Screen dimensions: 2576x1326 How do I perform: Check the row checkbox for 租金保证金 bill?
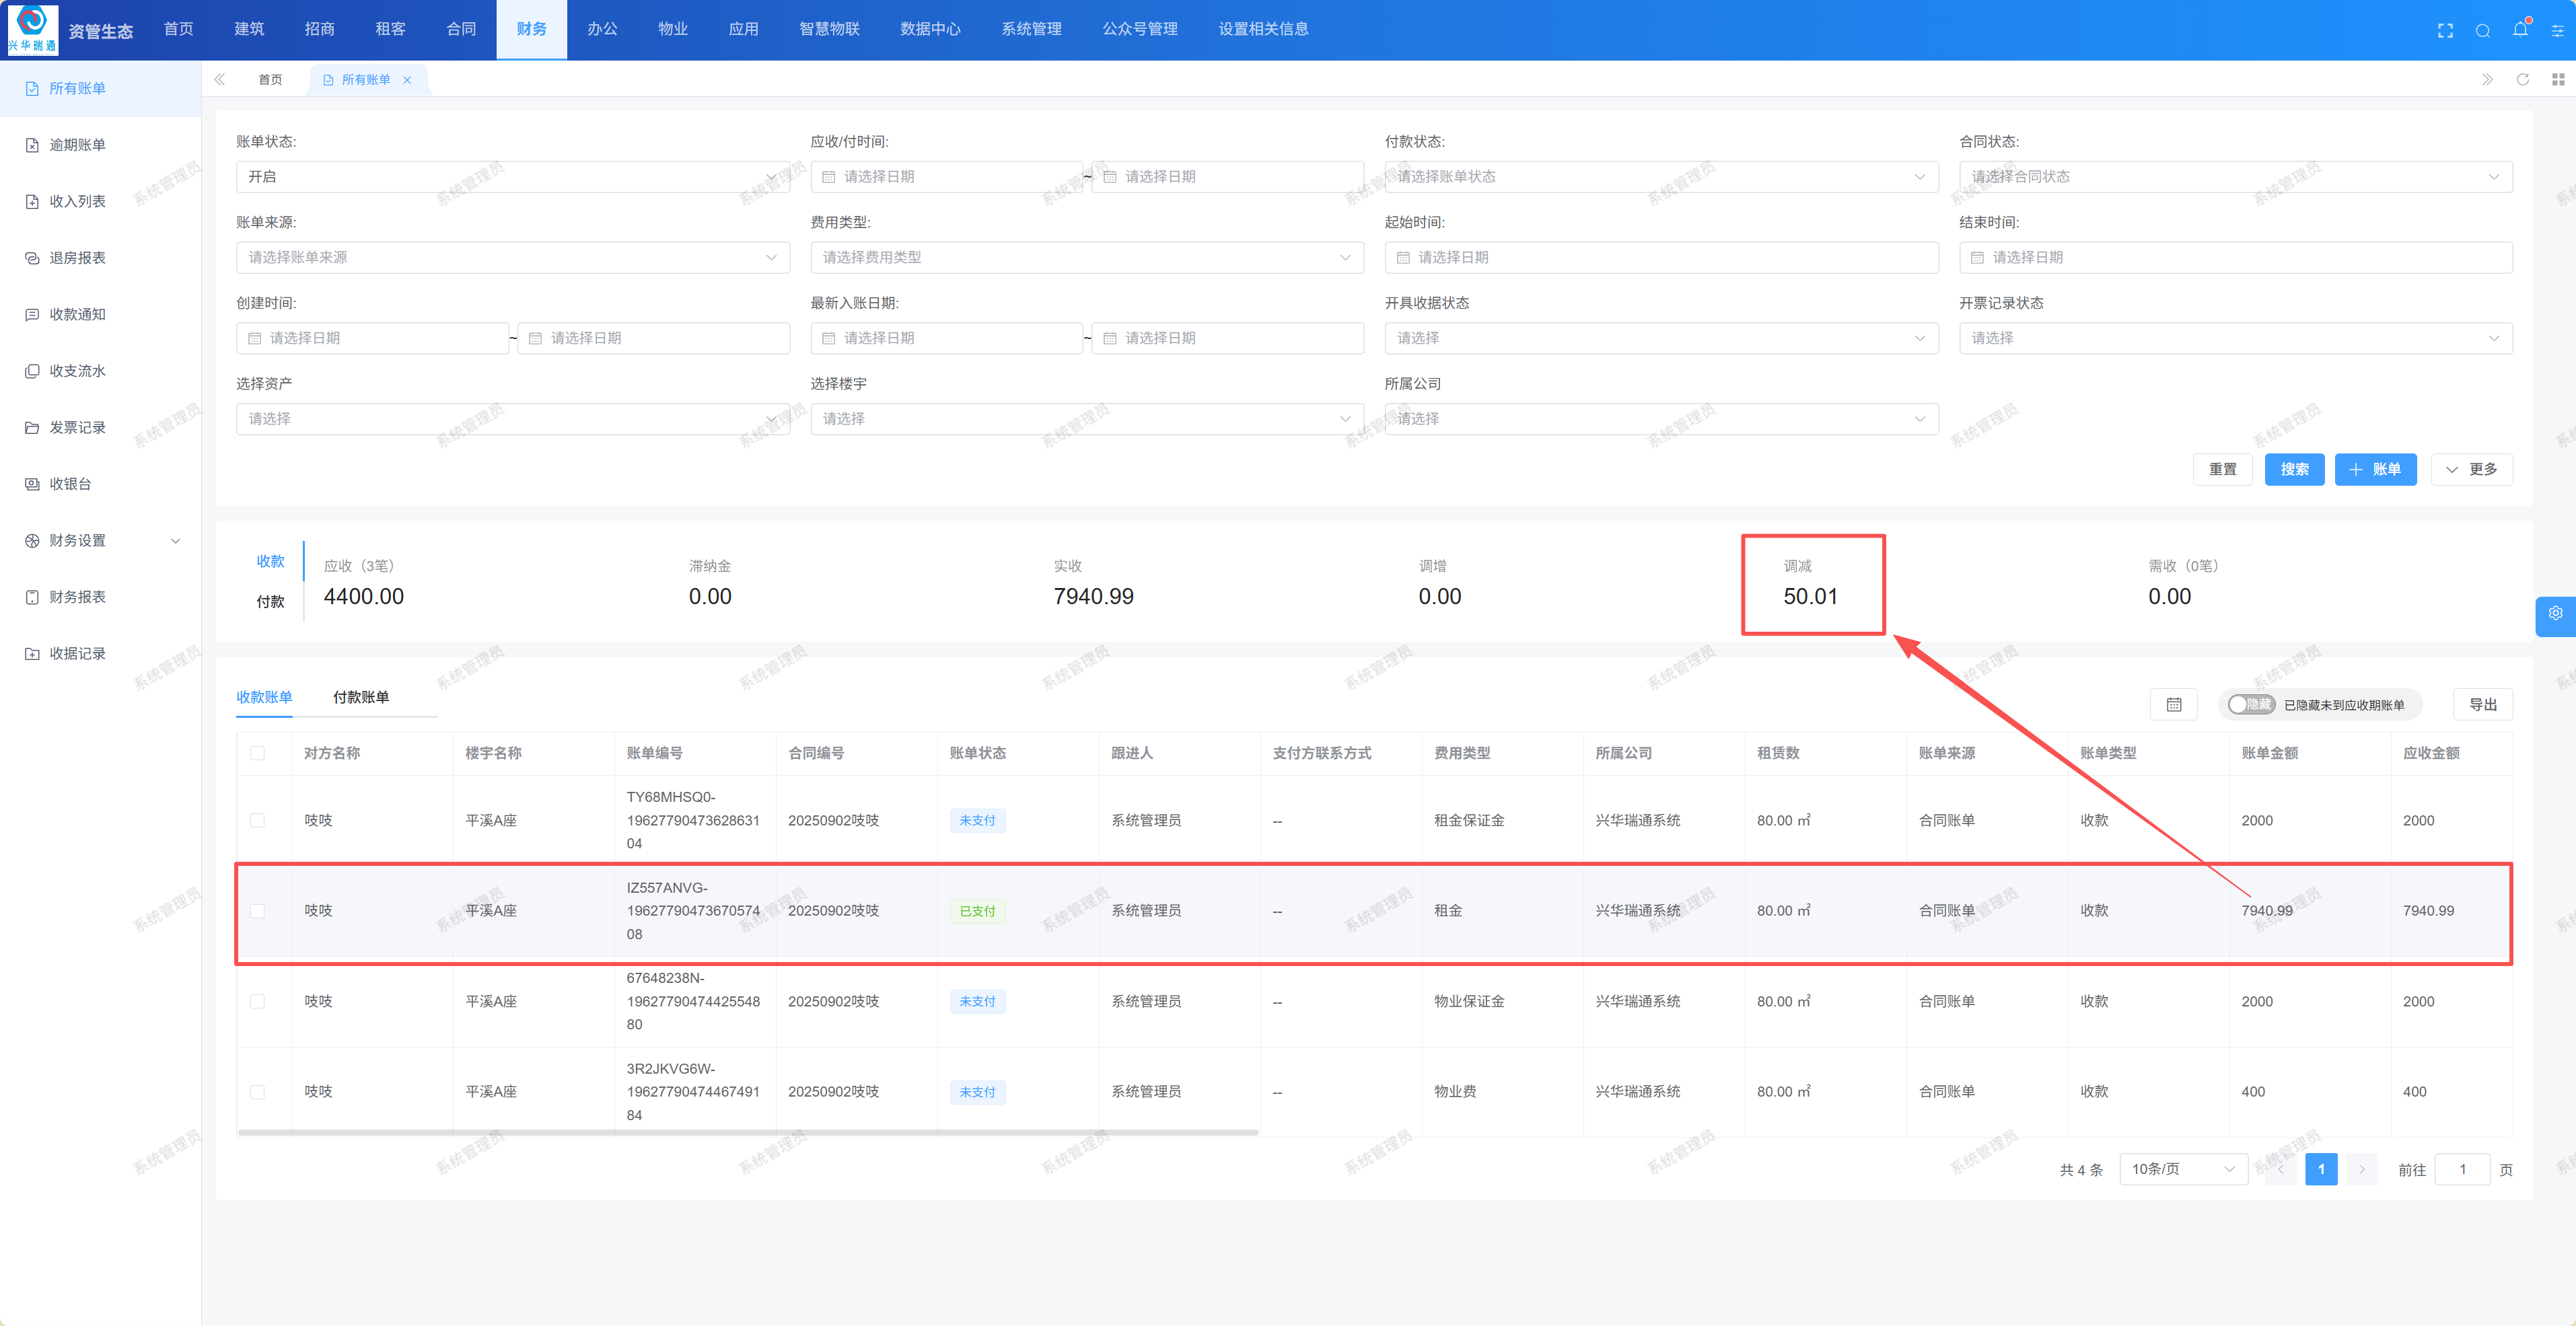(x=258, y=820)
